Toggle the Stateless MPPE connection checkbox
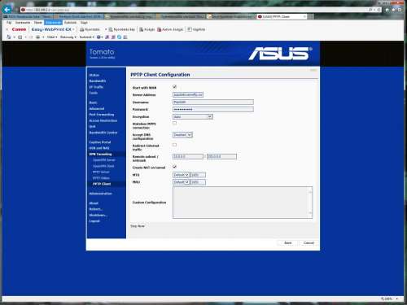Viewport: 407px width, 305px height. point(174,123)
